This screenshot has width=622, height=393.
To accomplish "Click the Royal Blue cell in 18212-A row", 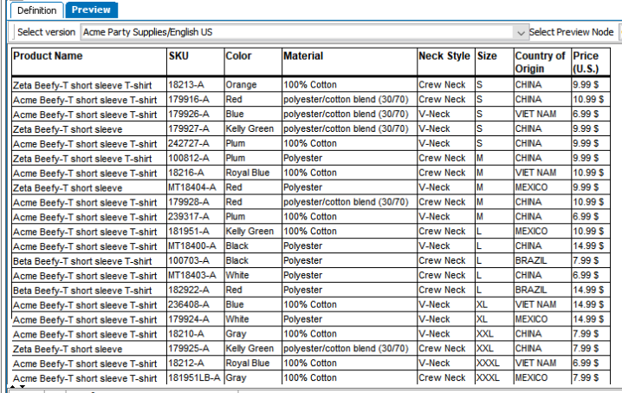I will pos(253,363).
